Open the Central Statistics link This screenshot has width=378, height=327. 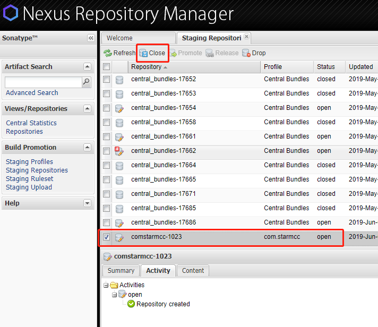click(31, 123)
